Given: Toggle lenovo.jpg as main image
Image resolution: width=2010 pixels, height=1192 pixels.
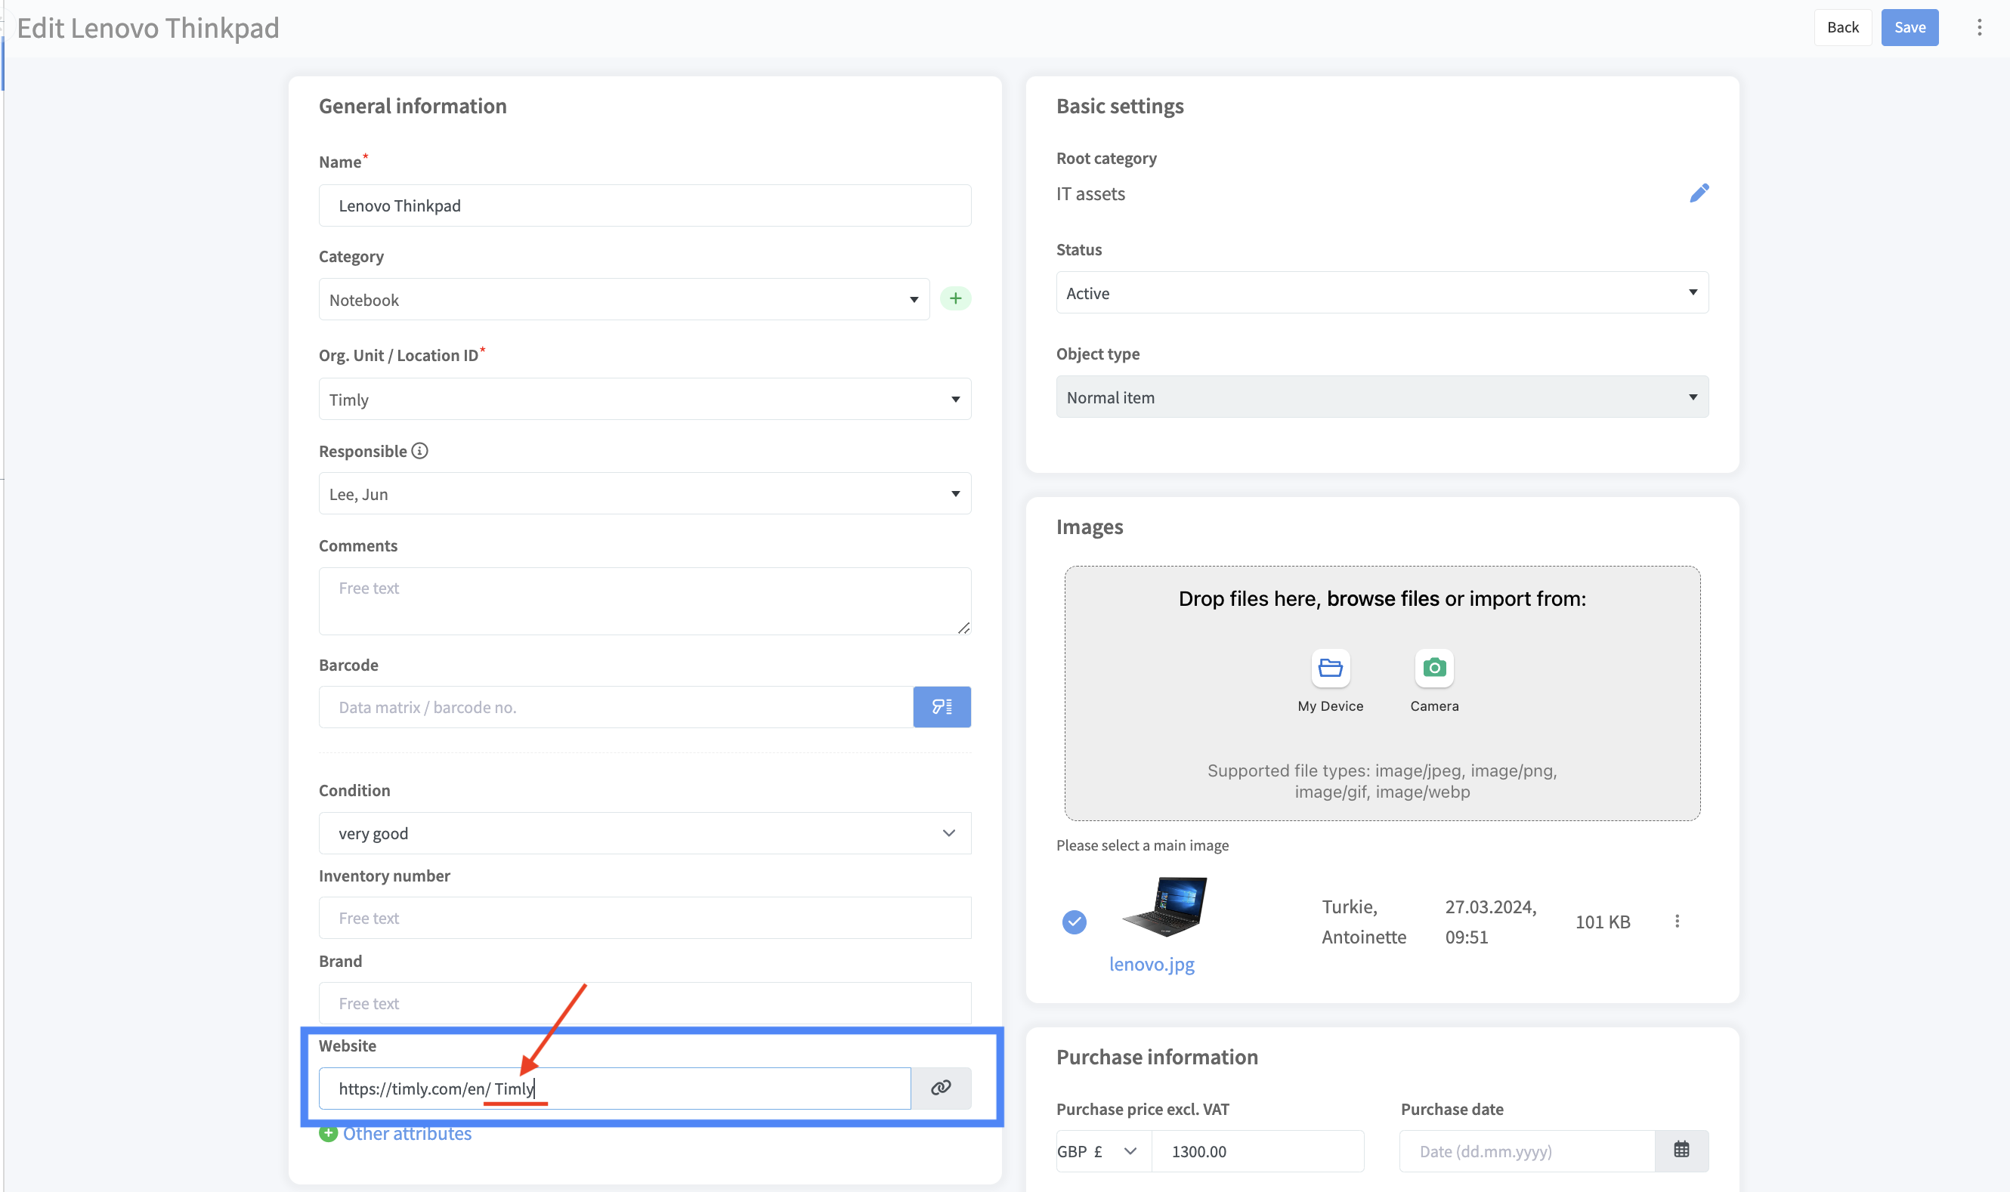Looking at the screenshot, I should pyautogui.click(x=1074, y=922).
